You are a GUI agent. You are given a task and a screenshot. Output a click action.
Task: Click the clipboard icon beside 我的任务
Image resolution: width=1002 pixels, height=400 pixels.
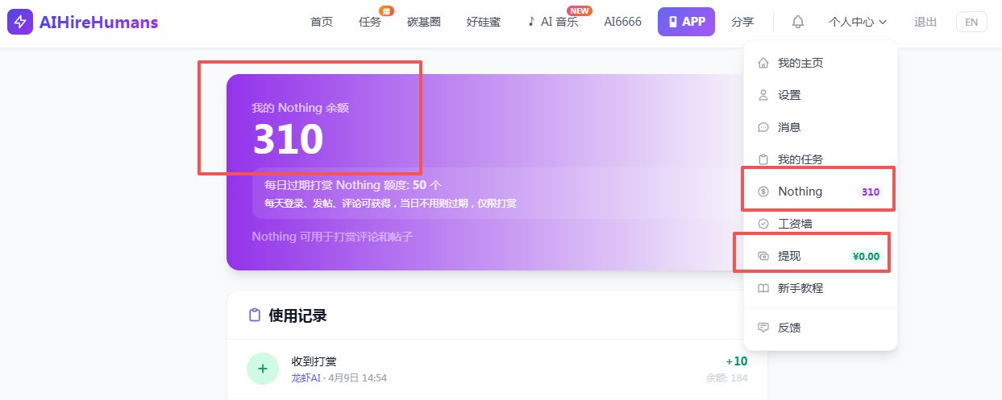763,159
